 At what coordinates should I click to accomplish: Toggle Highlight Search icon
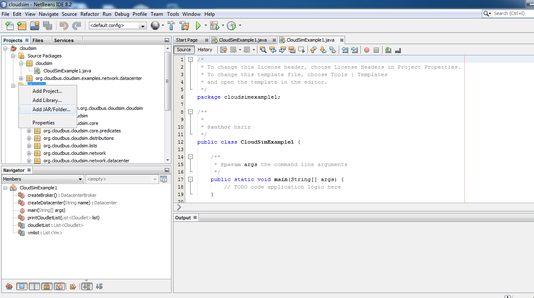292,50
